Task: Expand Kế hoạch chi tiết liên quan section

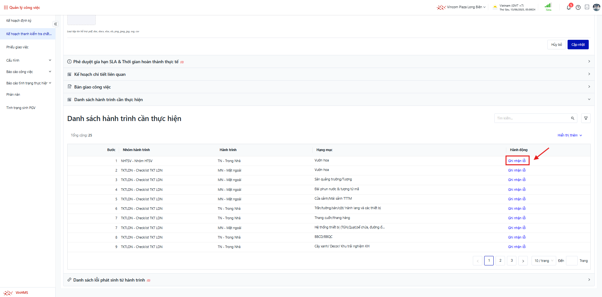Action: pyautogui.click(x=328, y=74)
